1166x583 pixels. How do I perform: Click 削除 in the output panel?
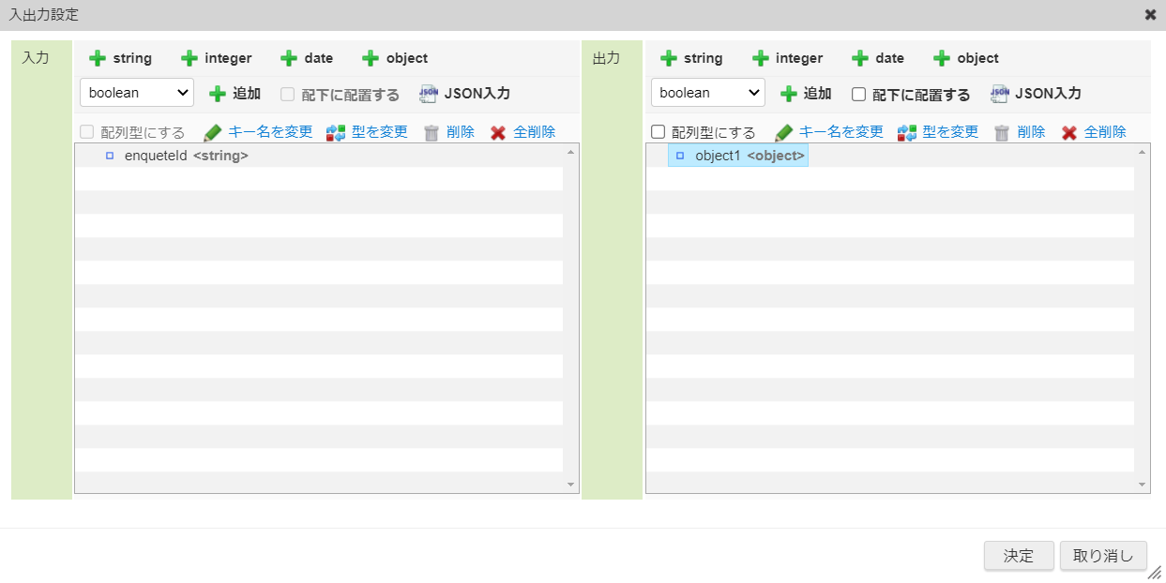pos(1021,132)
